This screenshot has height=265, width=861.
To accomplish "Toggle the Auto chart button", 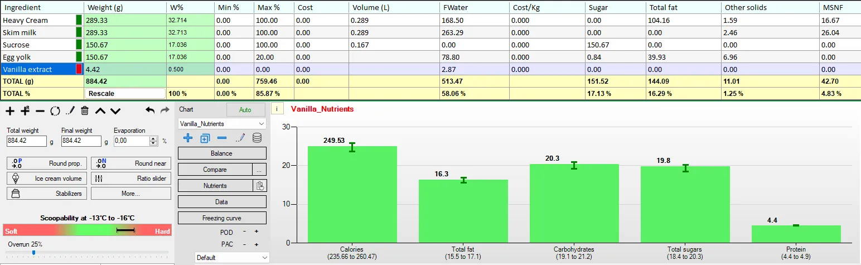I will [245, 110].
